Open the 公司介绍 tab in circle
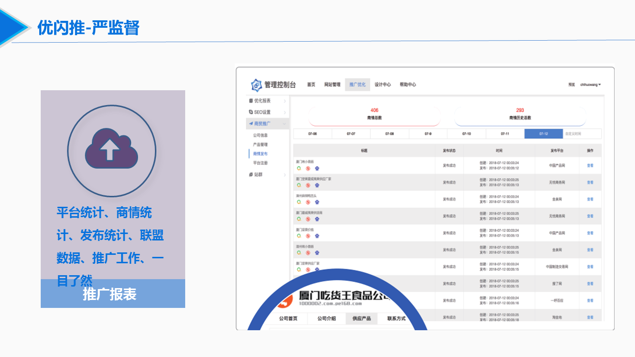This screenshot has width=635, height=357. [x=327, y=318]
